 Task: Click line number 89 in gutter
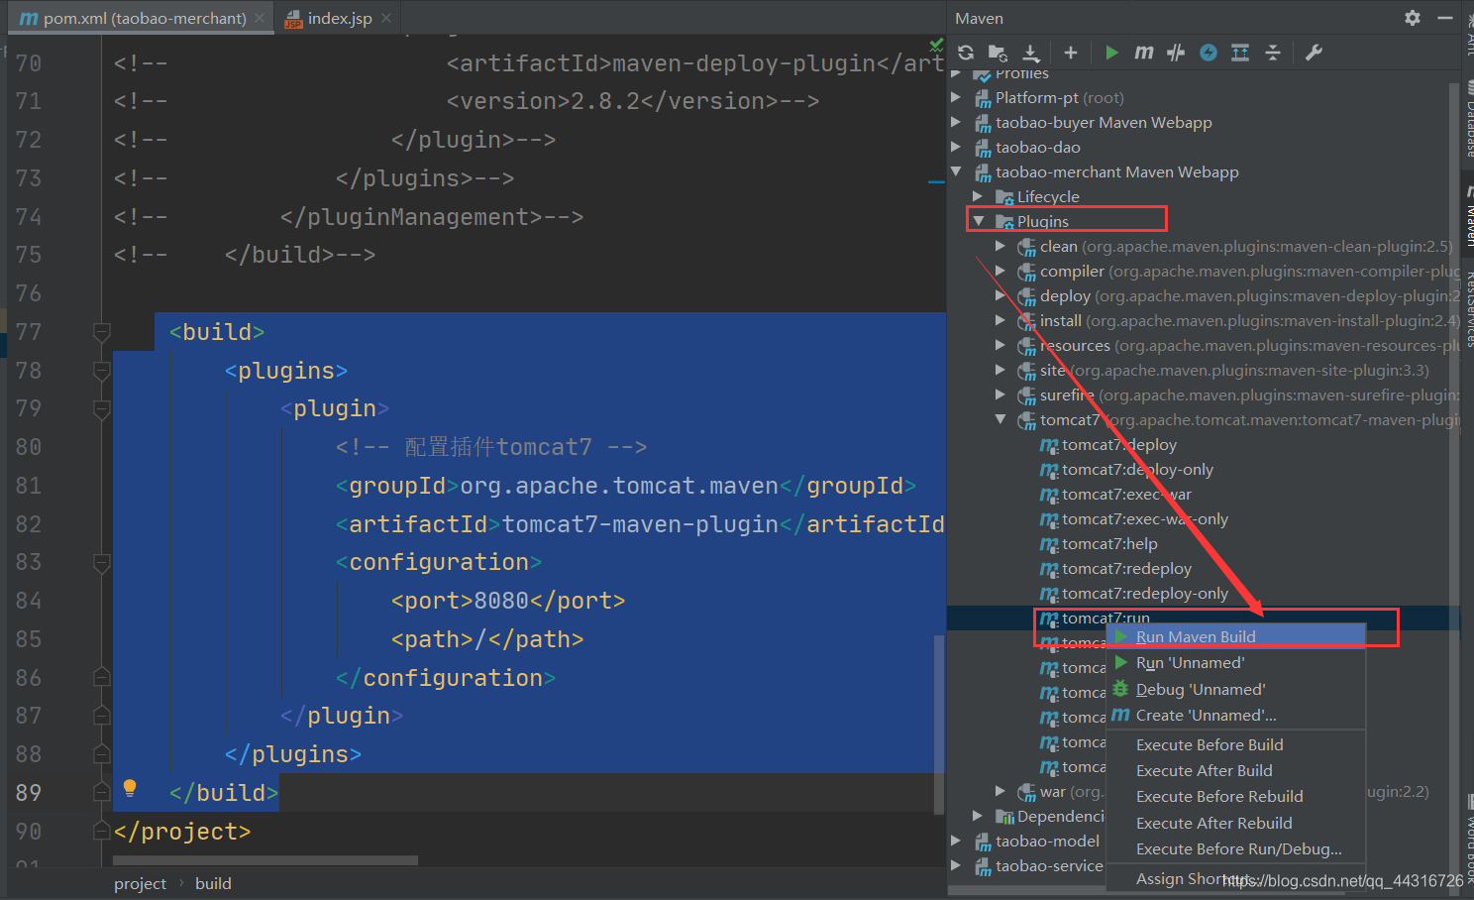click(x=29, y=793)
